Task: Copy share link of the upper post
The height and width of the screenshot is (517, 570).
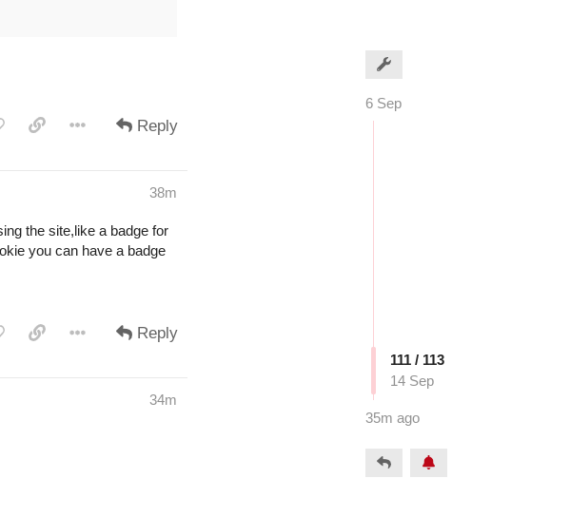Action: point(37,125)
